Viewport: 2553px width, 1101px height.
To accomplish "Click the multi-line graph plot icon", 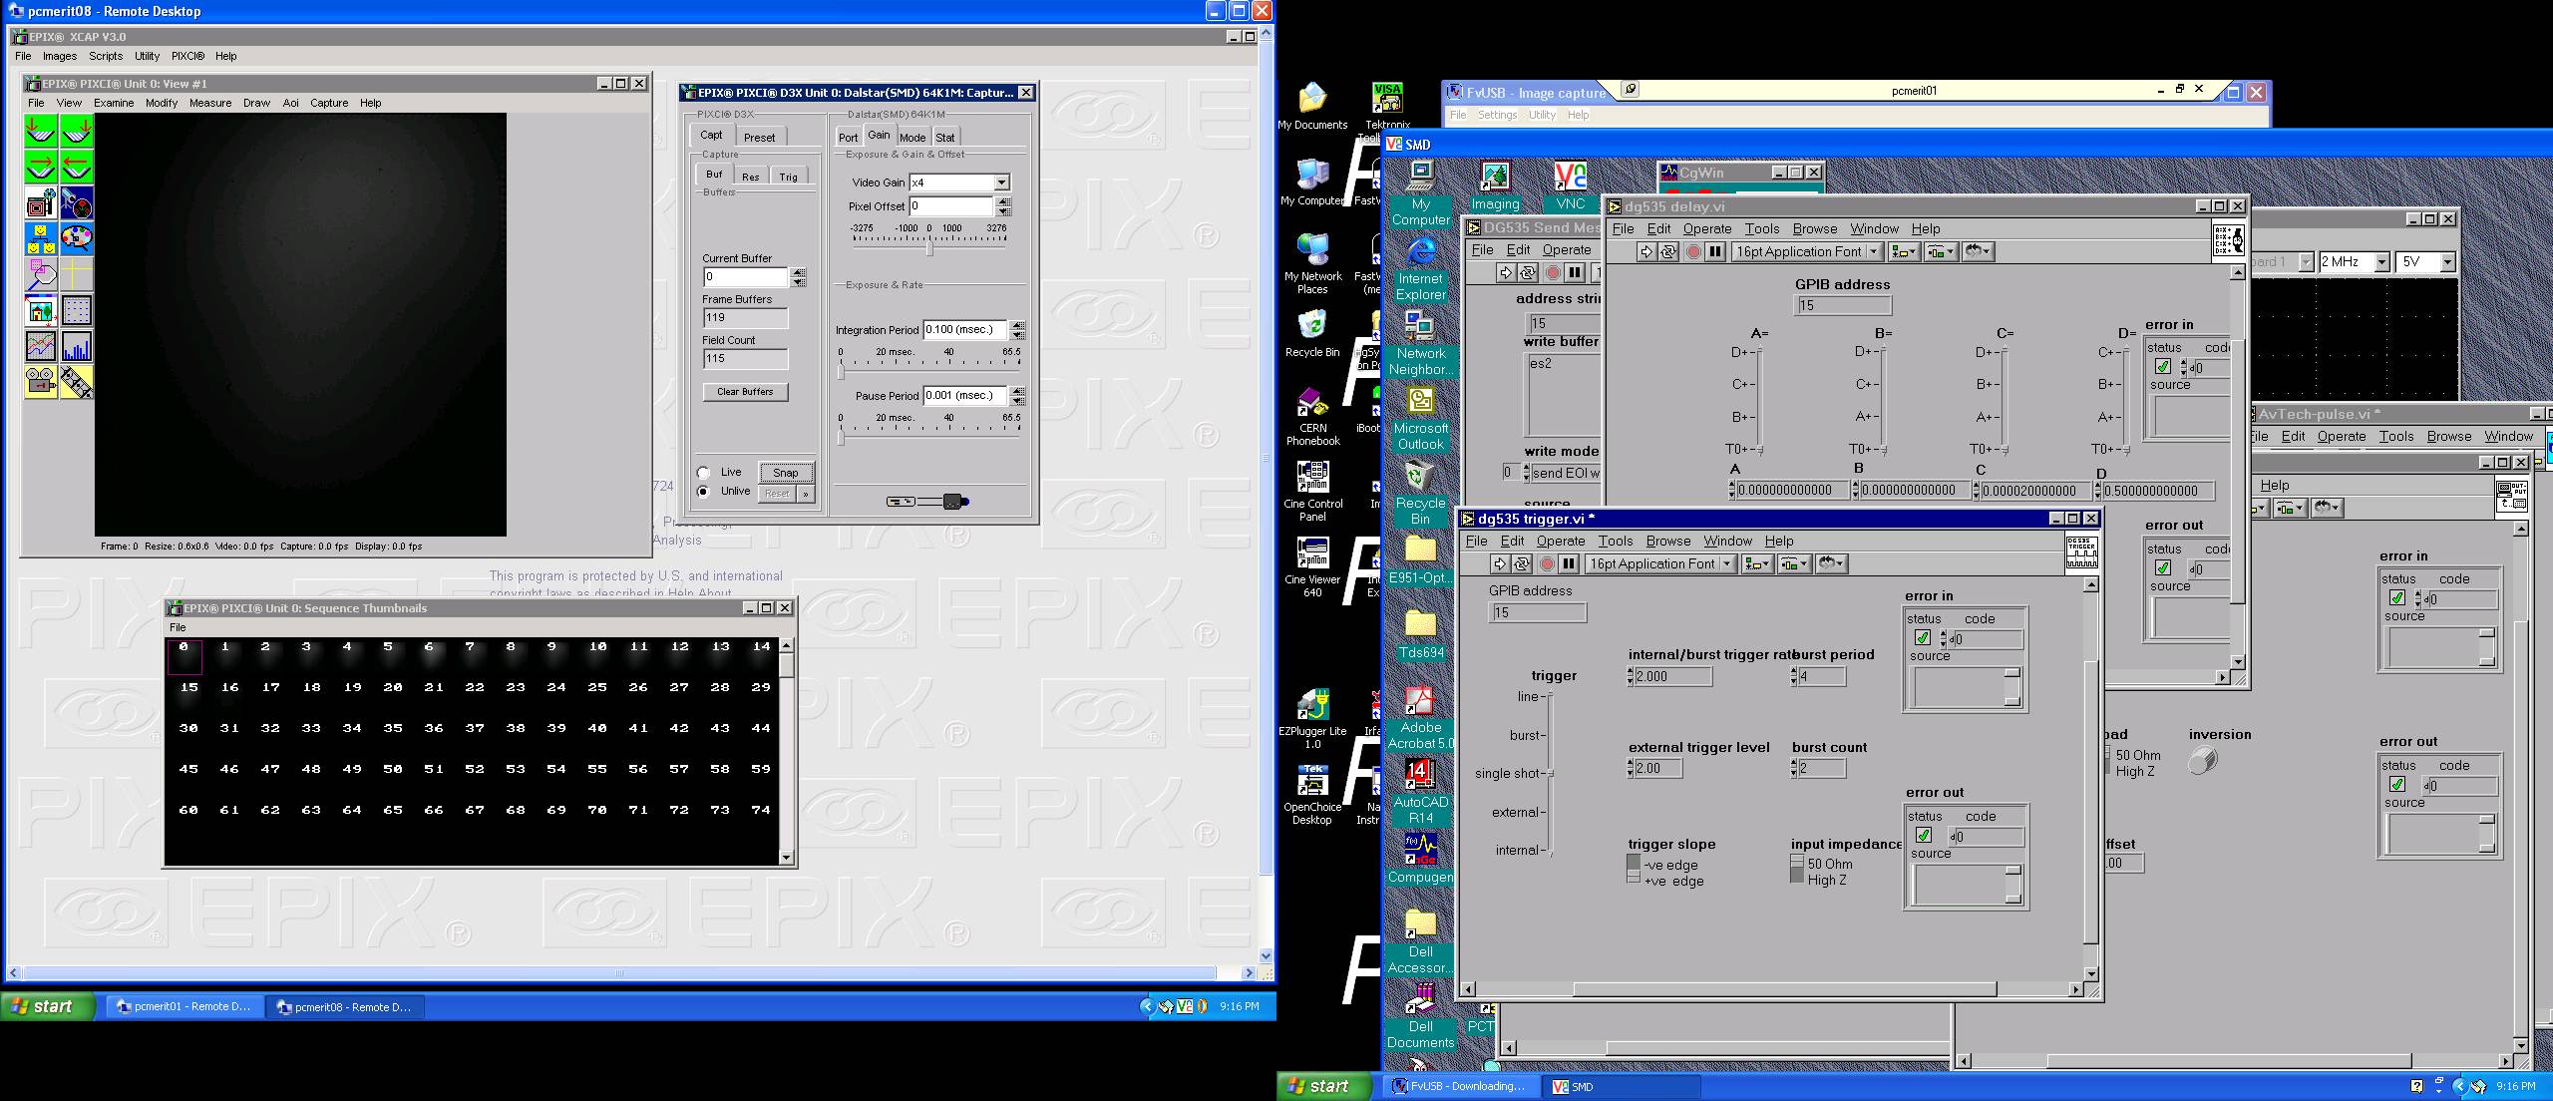I will (x=40, y=346).
